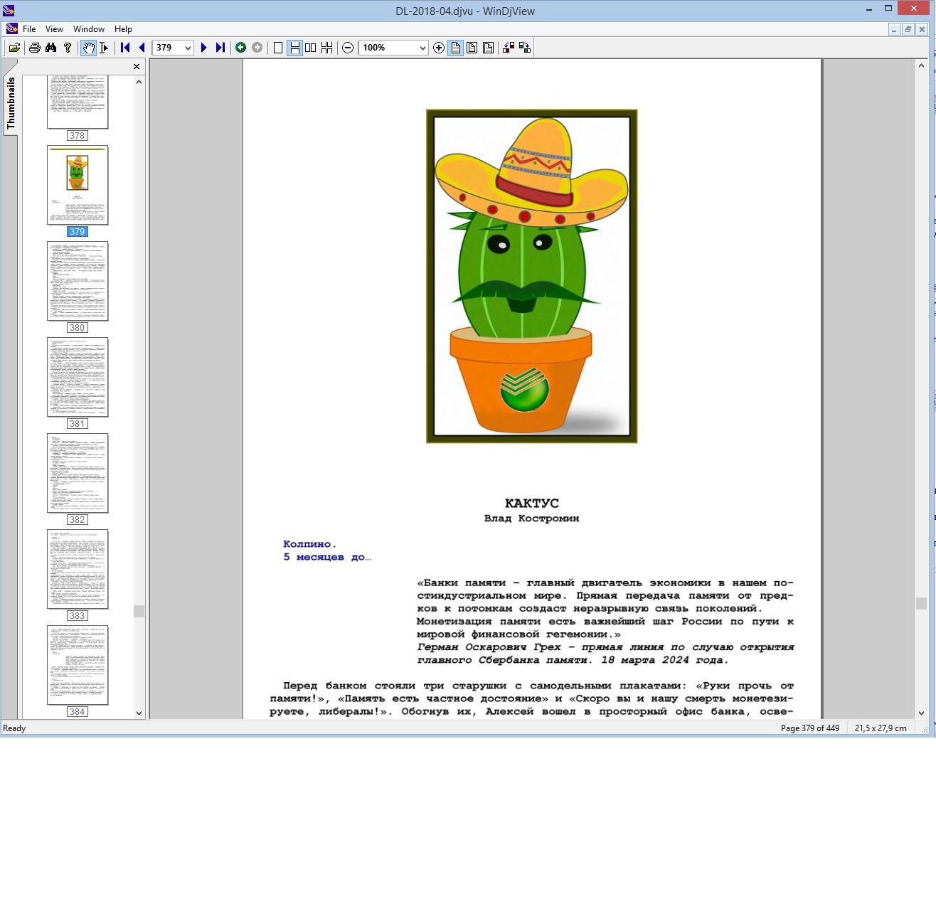This screenshot has height=904, width=936.
Task: Close the thumbnails side panel
Action: tap(137, 67)
